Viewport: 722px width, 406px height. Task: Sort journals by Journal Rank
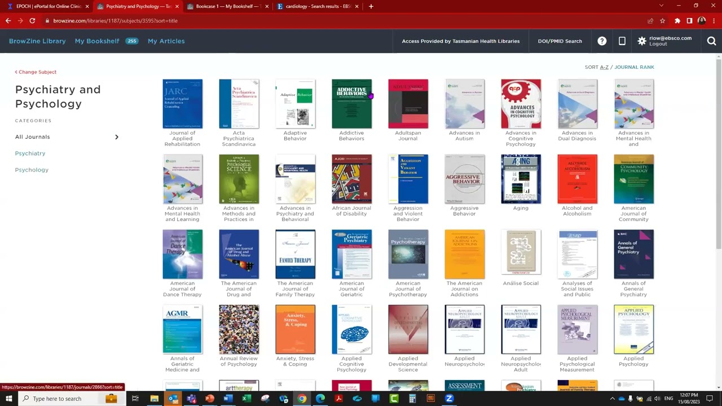[634, 67]
